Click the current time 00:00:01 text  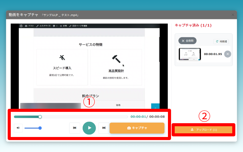(x=138, y=117)
